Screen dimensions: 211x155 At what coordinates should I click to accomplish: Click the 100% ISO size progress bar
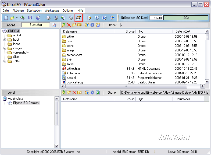click(186, 18)
